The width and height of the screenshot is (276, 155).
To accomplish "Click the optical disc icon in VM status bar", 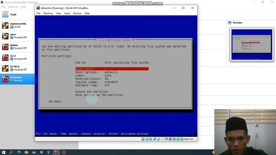I will coord(147,139).
